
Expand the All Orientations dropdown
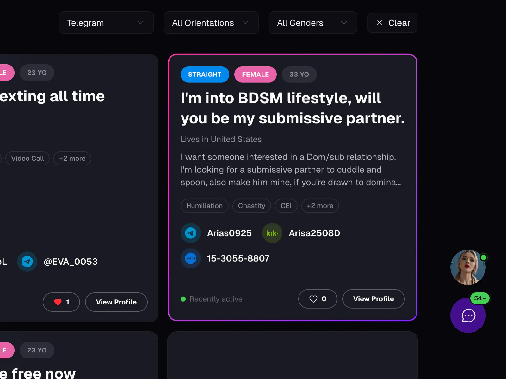(211, 23)
